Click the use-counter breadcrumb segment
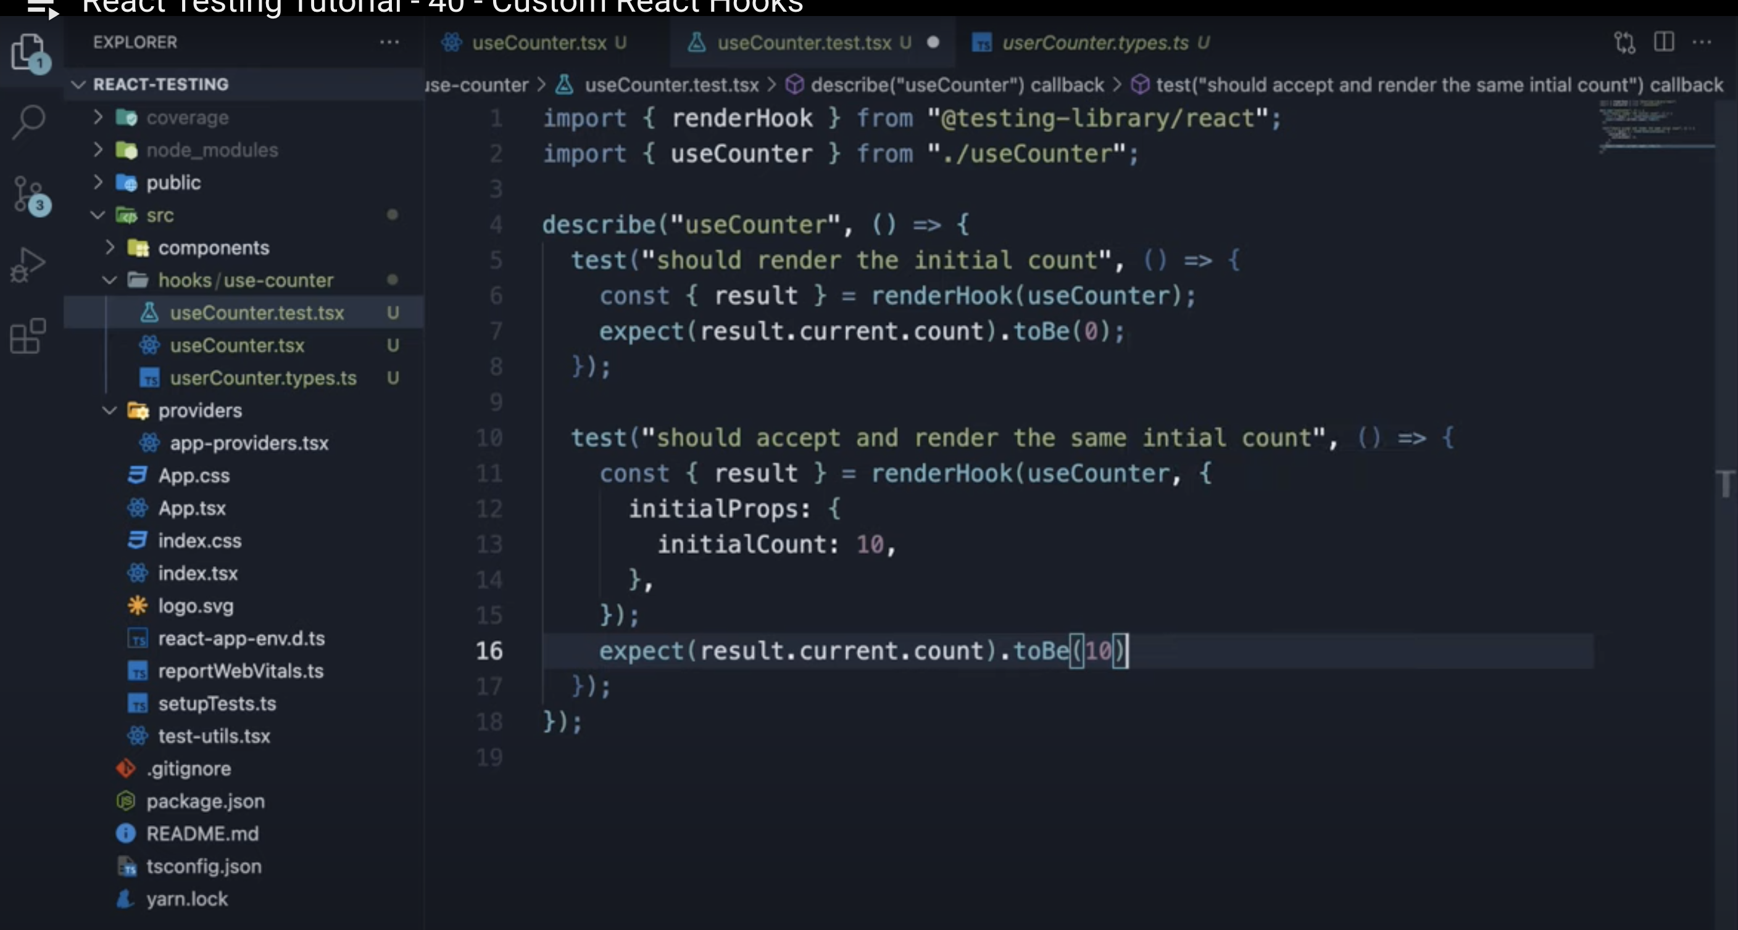This screenshot has width=1738, height=930. point(477,85)
